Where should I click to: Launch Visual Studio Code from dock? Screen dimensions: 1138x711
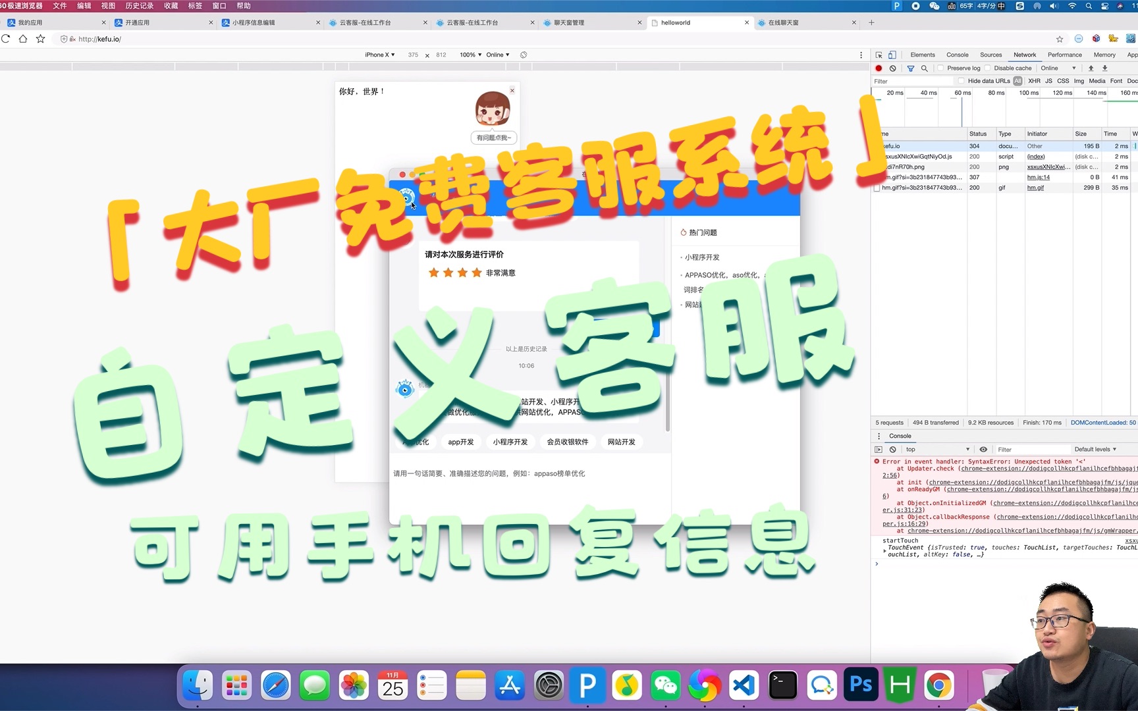point(744,686)
